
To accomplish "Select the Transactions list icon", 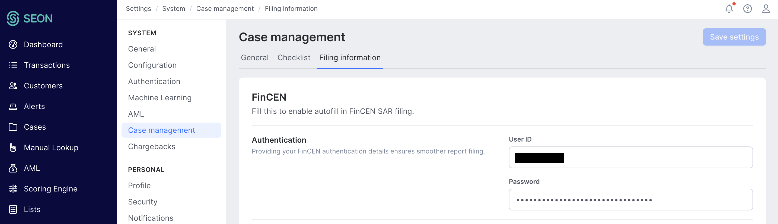I will (13, 65).
